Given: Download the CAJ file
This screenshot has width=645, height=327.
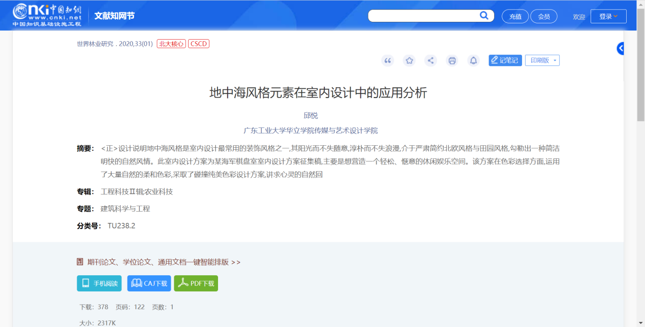Looking at the screenshot, I should point(149,283).
